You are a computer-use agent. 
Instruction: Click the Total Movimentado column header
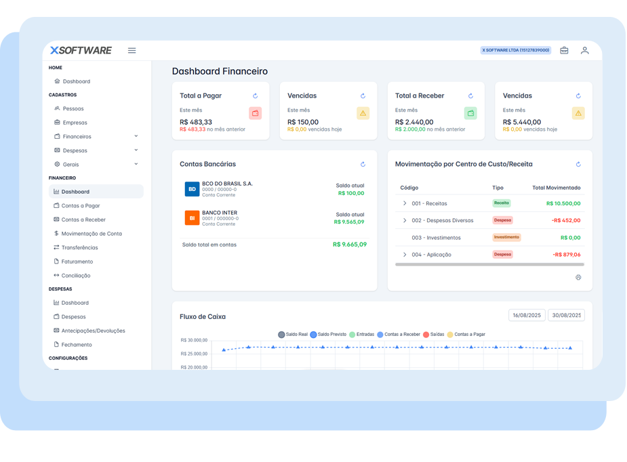point(557,188)
